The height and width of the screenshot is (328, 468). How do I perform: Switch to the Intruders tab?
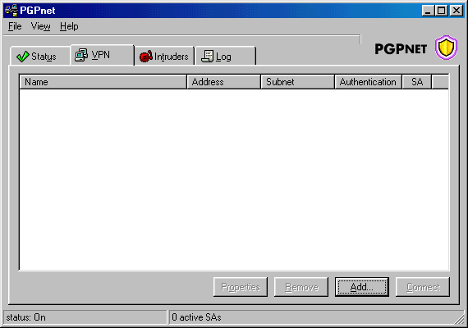coord(164,56)
